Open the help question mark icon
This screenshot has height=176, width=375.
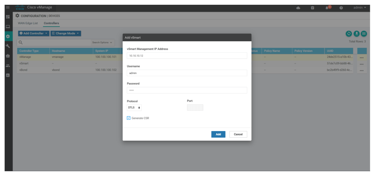(341, 8)
